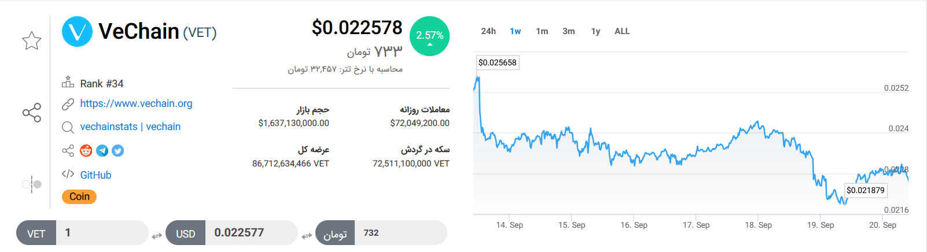Click the compare toggle icon in sidebar
927x252 pixels.
coord(32,184)
